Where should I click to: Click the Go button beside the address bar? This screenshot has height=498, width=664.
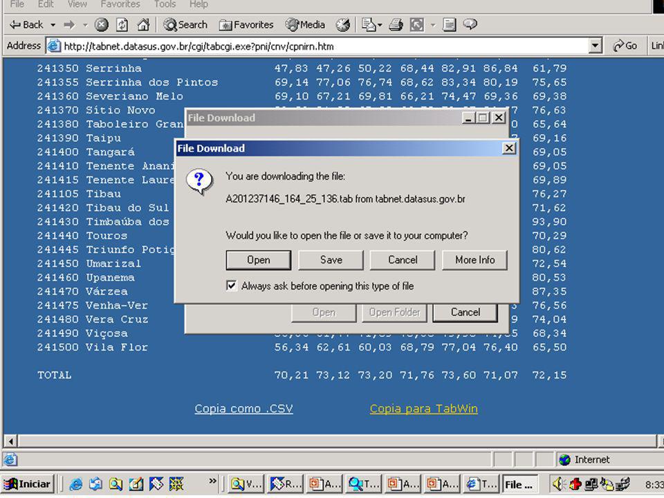coord(625,46)
